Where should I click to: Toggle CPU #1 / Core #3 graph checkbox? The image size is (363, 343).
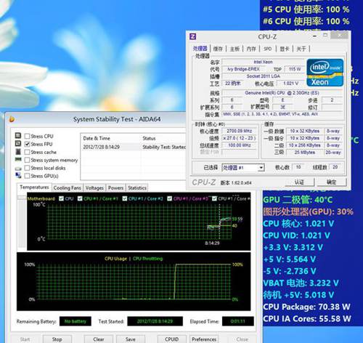pyautogui.click(x=170, y=198)
